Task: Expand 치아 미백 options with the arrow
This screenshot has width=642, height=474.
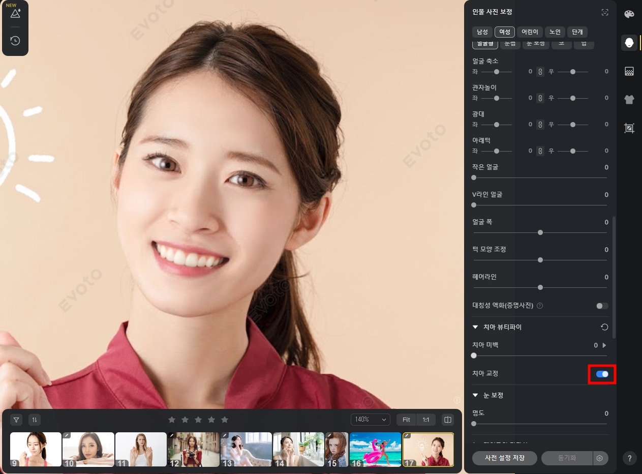Action: 604,345
